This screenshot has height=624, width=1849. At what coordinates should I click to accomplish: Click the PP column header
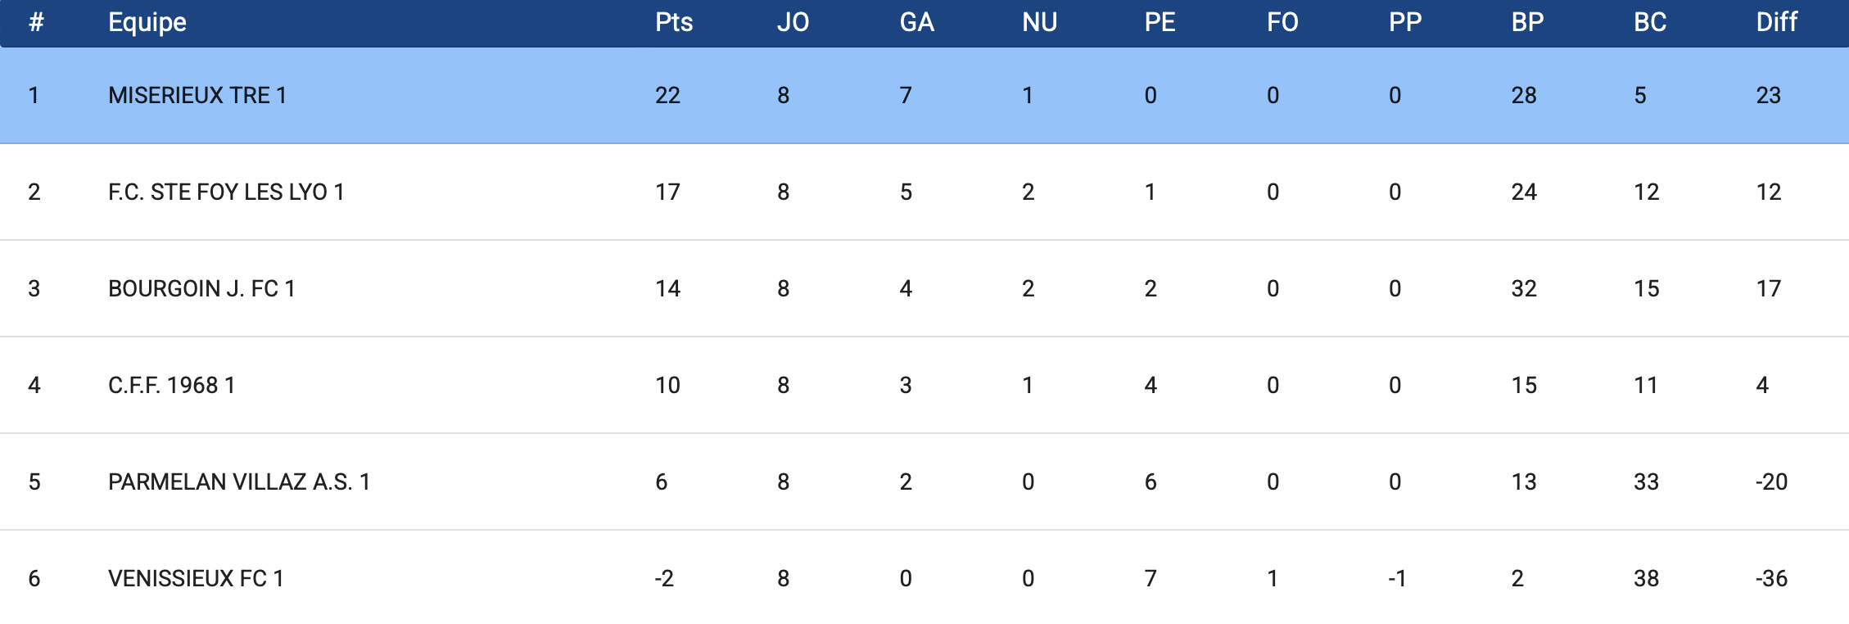pos(1405,22)
